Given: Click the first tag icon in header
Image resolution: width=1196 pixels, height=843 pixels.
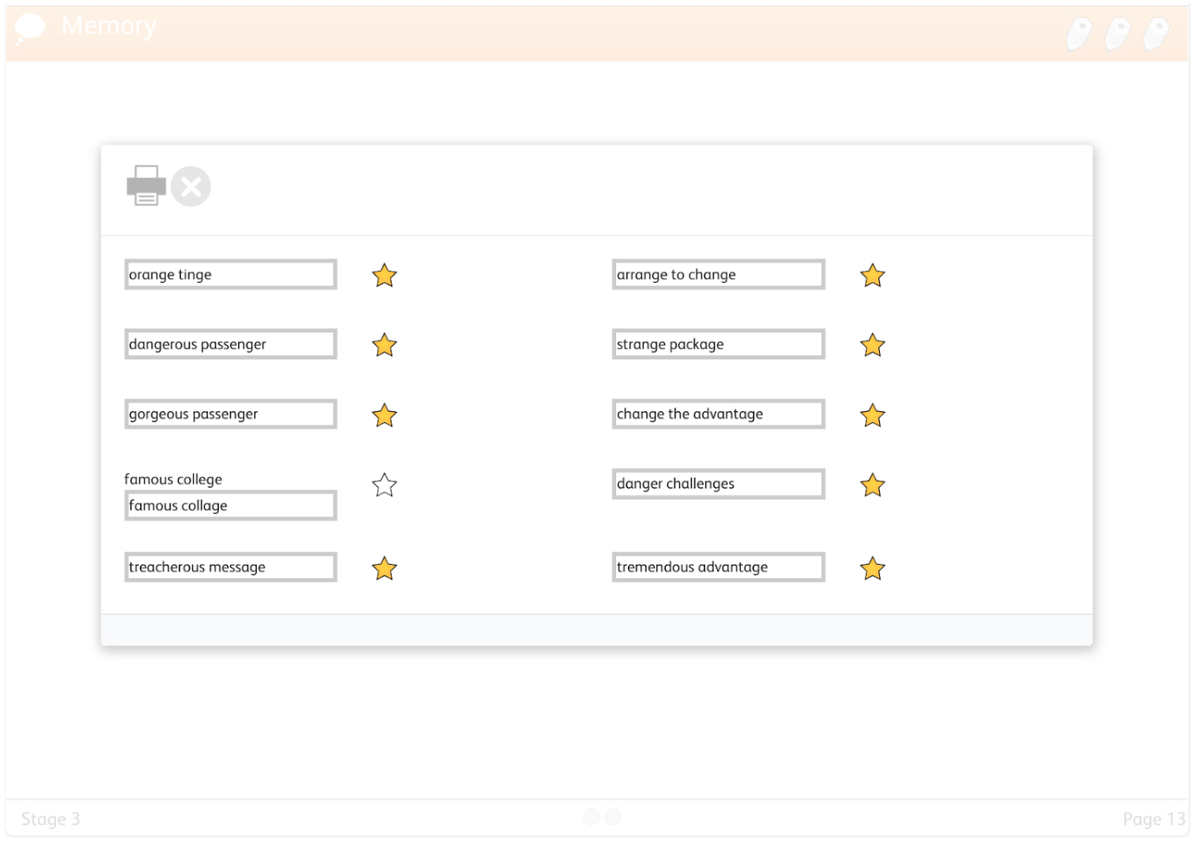Looking at the screenshot, I should click(1079, 35).
